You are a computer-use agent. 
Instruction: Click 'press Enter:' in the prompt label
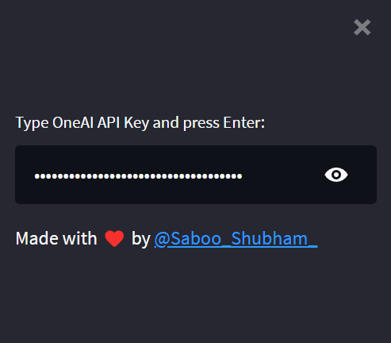click(x=224, y=123)
